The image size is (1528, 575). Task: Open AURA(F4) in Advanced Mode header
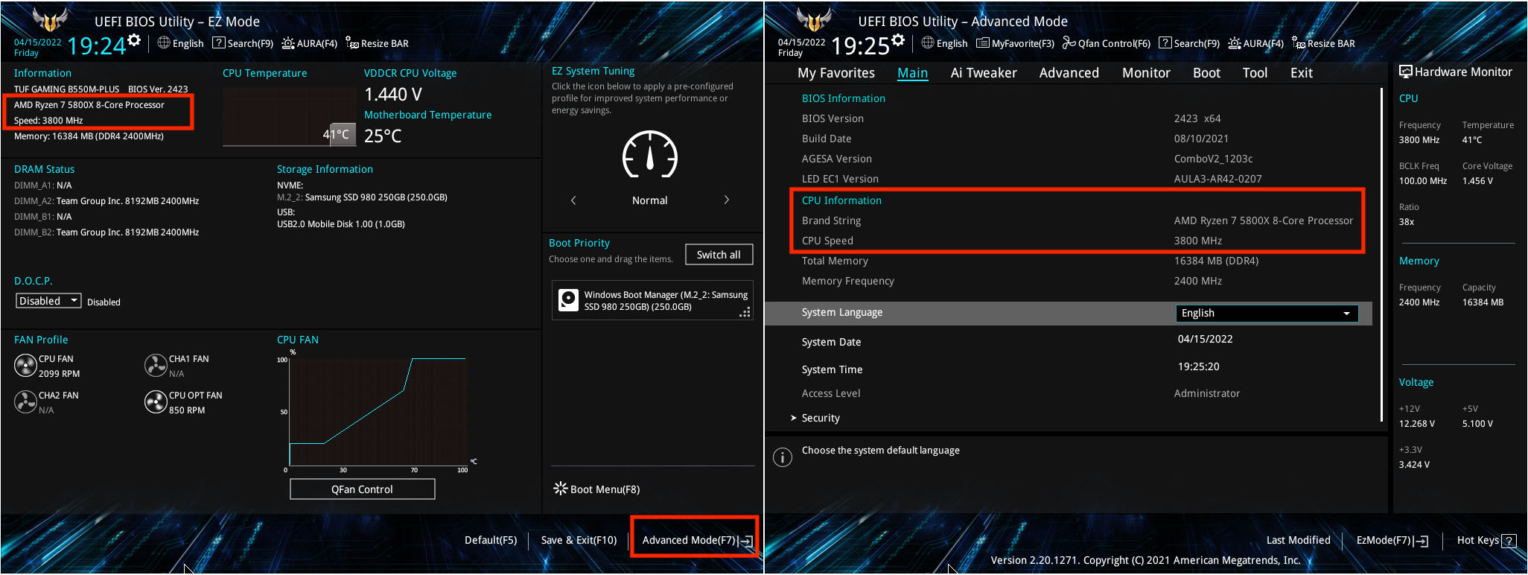point(1255,43)
